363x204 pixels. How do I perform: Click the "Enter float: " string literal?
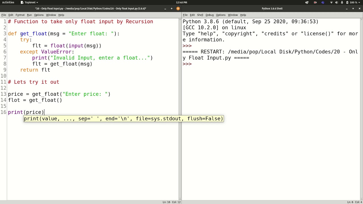pos(91,34)
